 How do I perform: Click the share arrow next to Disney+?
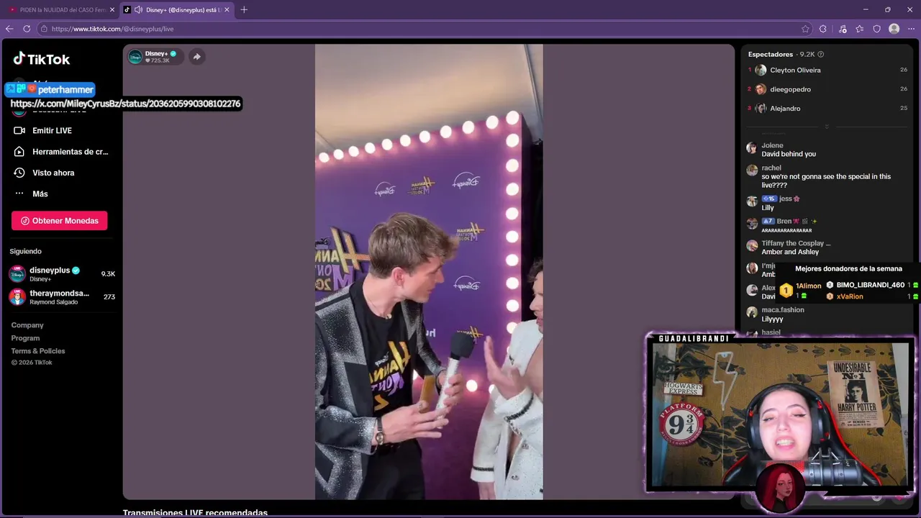196,57
